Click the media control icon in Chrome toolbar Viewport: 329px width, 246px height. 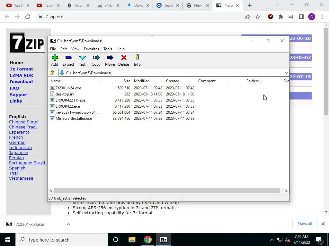tap(291, 17)
